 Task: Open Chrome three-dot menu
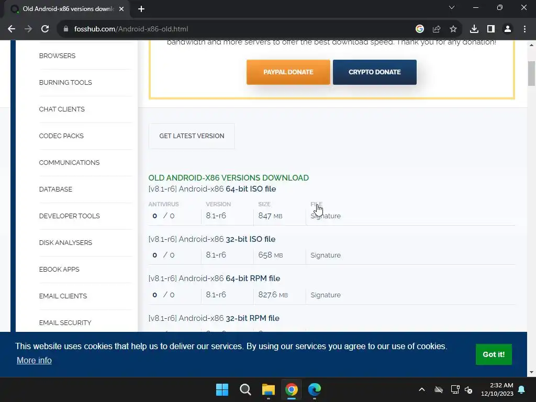click(524, 29)
